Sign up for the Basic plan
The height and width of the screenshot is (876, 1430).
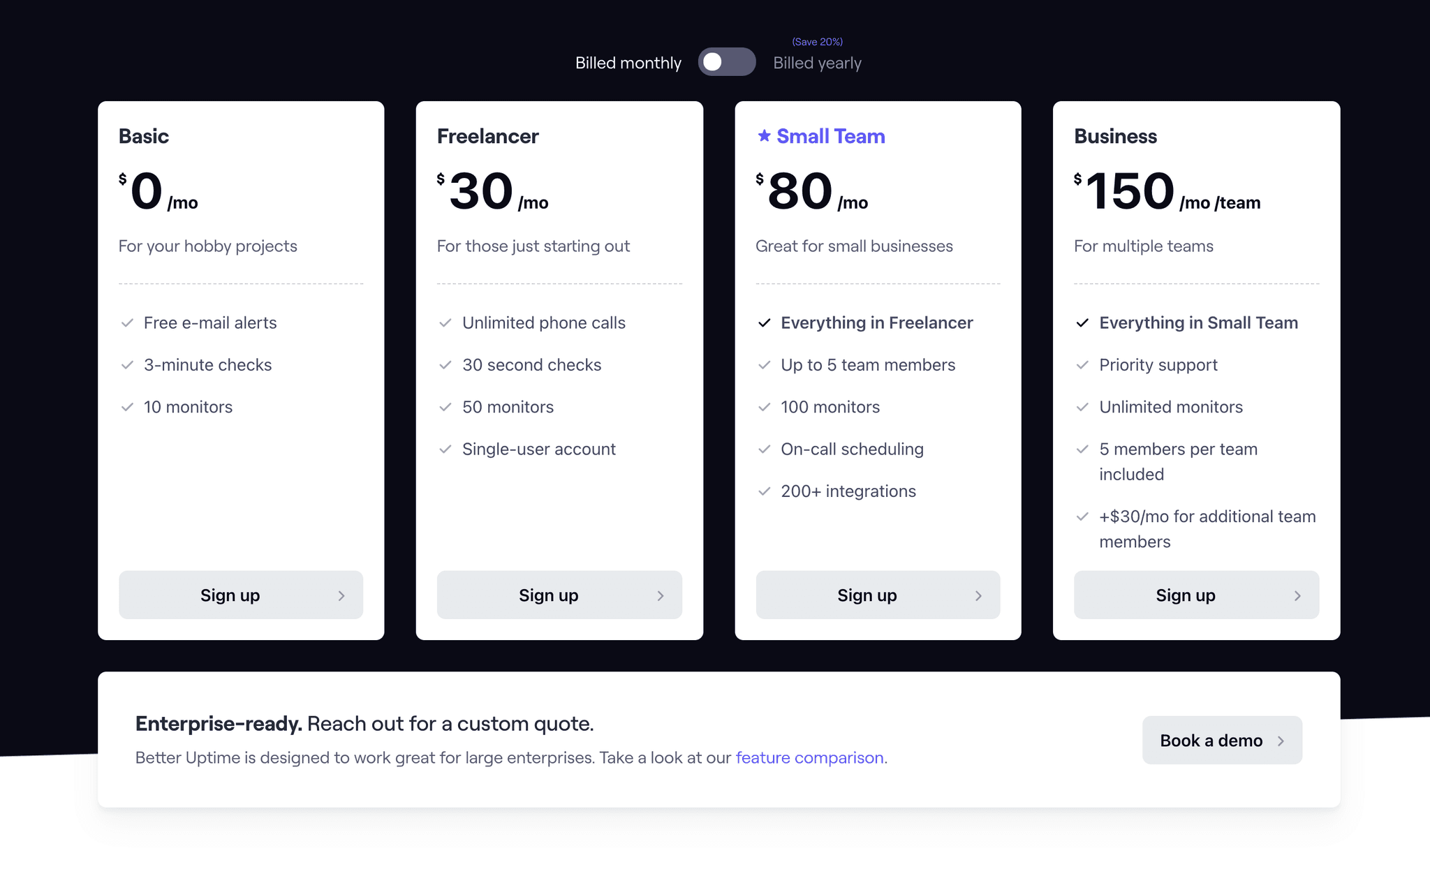tap(240, 595)
